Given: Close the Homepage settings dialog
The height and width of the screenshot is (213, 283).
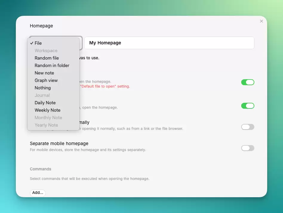Looking at the screenshot, I should [x=261, y=21].
